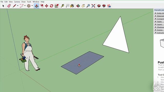Choose the Tape Measure tool

(x=63, y=6)
